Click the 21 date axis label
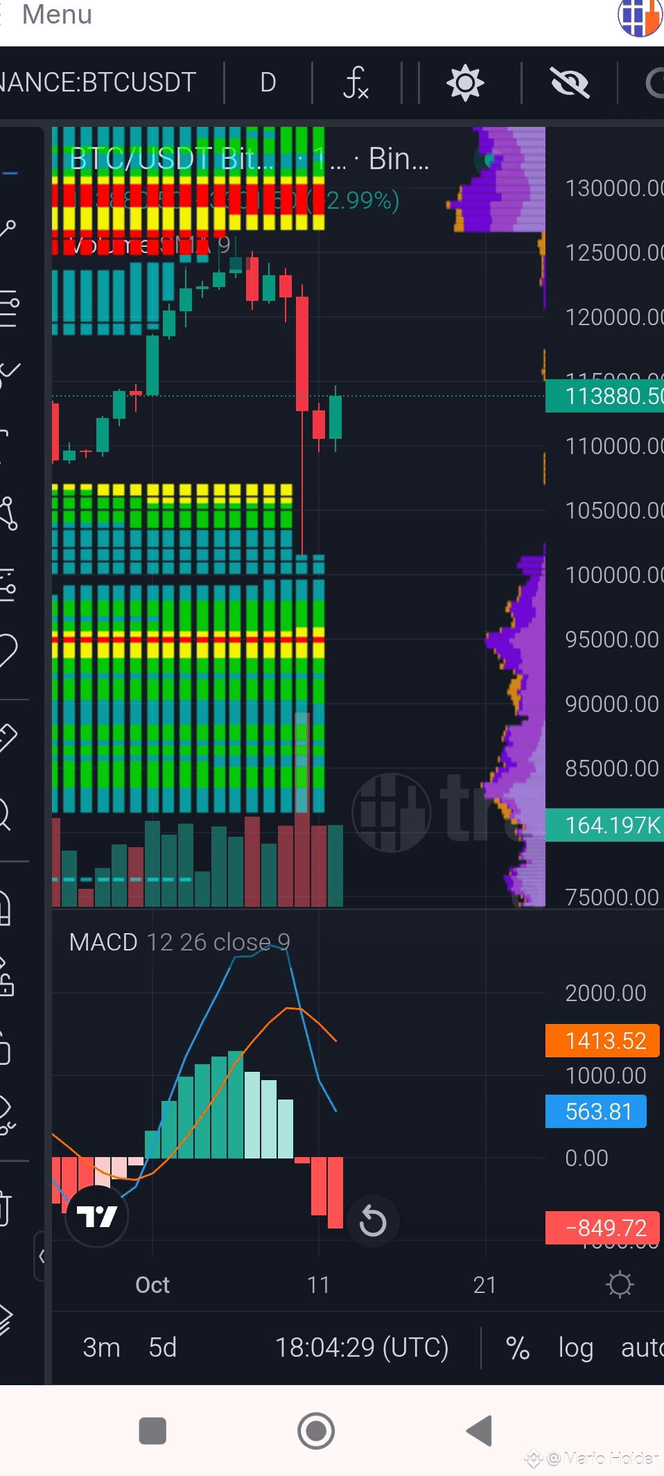Viewport: 664px width, 1476px height. (484, 1285)
